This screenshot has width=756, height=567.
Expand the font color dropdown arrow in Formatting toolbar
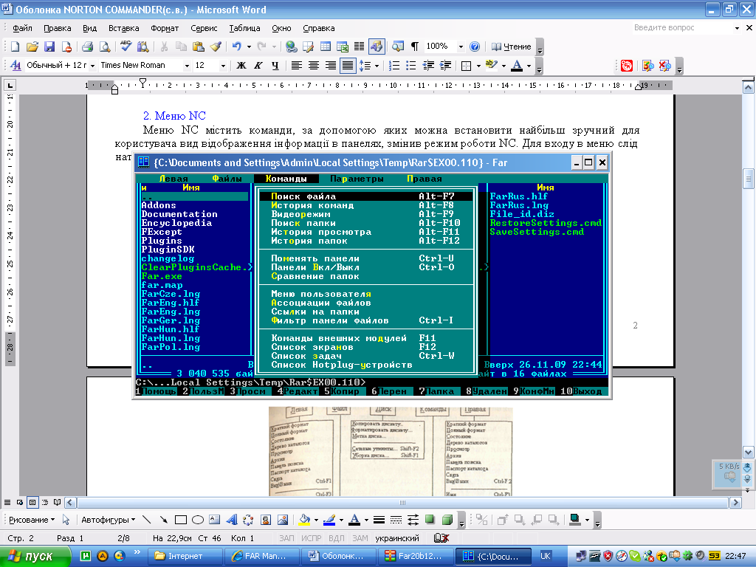pos(529,66)
